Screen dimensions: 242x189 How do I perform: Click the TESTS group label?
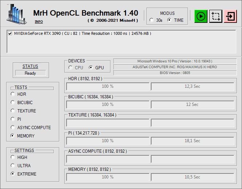[21, 87]
